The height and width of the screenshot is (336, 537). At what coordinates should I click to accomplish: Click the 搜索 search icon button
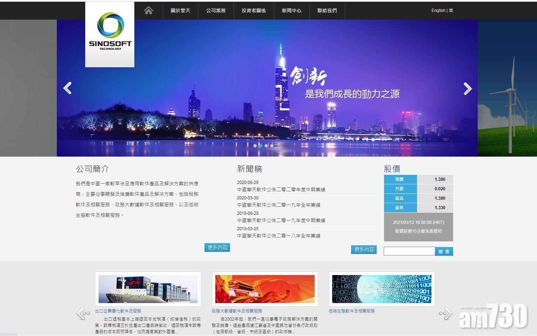tap(444, 251)
